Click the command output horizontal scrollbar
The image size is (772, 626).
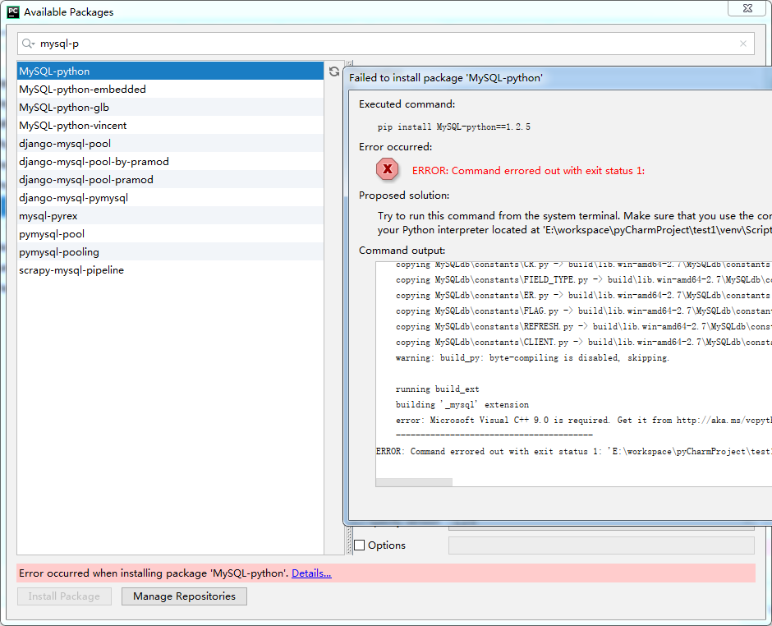[x=414, y=482]
